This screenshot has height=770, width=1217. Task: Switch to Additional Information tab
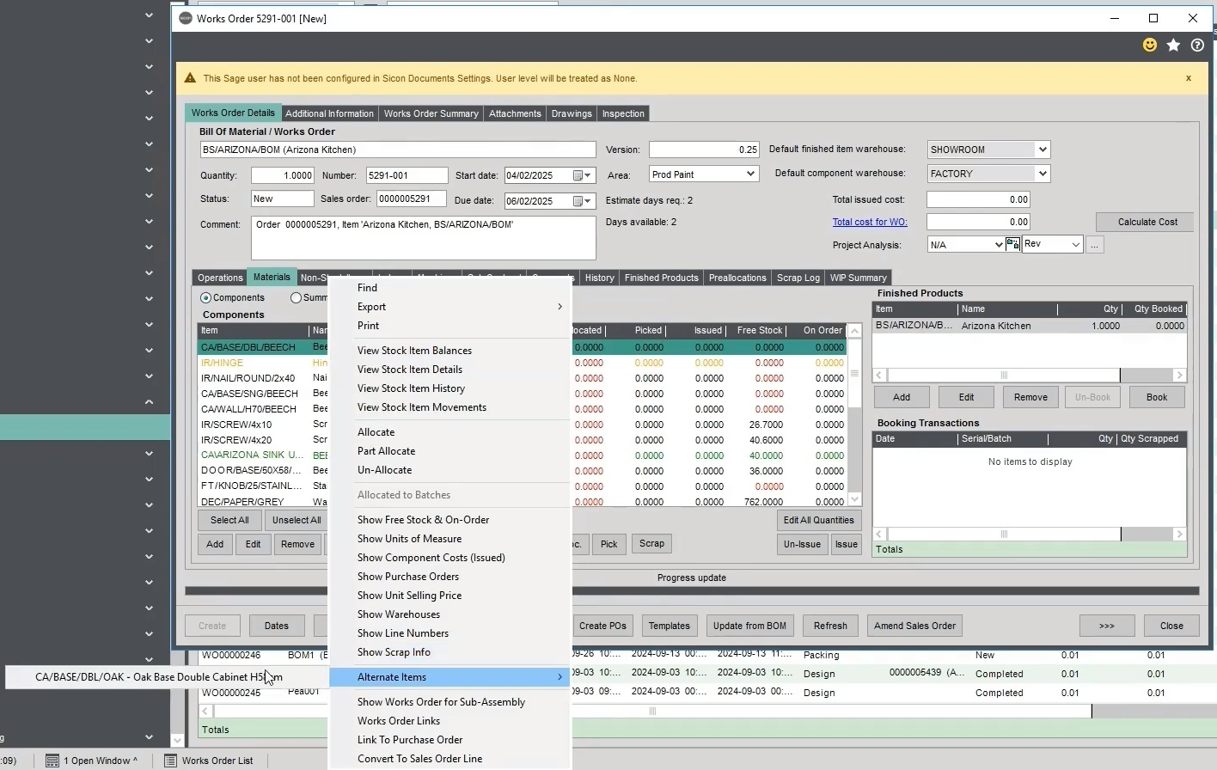pos(329,113)
